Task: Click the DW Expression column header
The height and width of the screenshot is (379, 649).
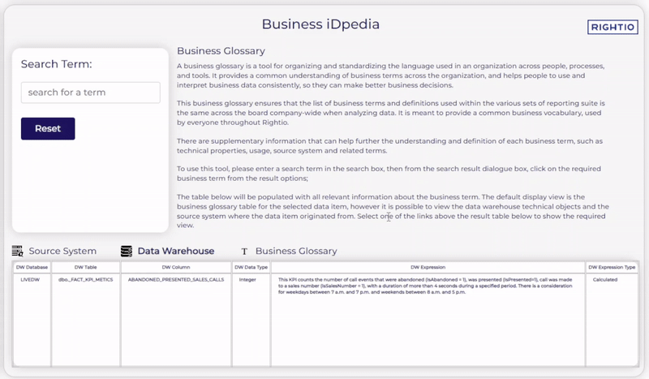Action: 428,267
